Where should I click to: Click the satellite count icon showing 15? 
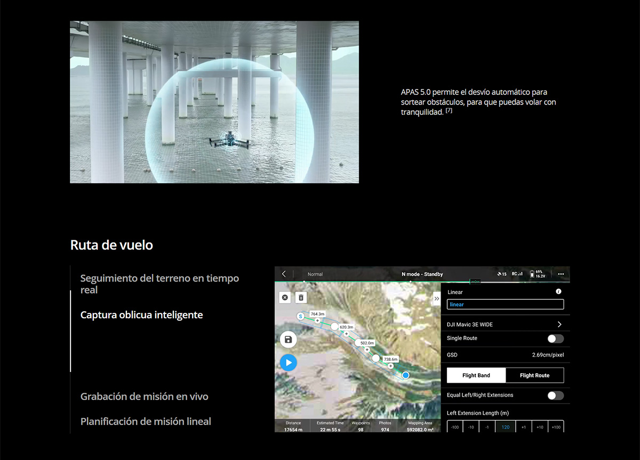(x=501, y=274)
